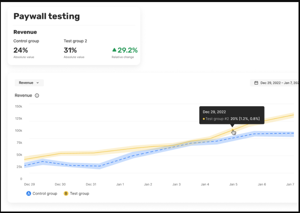This screenshot has width=300, height=213.
Task: Open the Dec 29, 2022 date range selector
Action: pyautogui.click(x=278, y=83)
